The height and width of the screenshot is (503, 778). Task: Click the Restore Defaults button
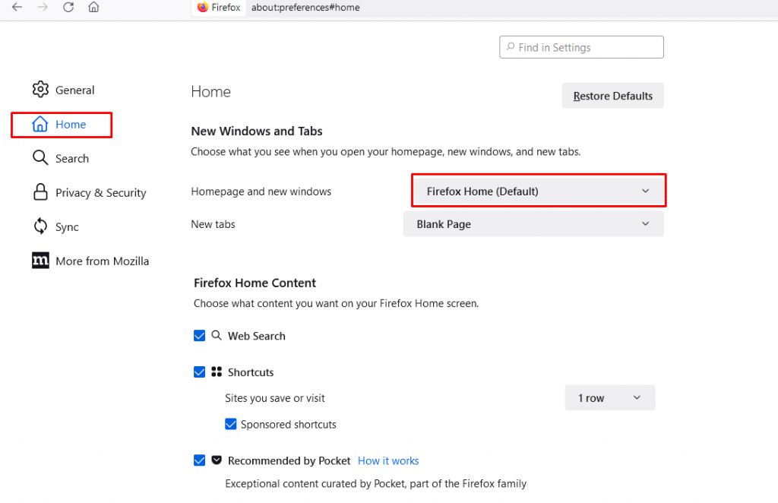(x=613, y=96)
